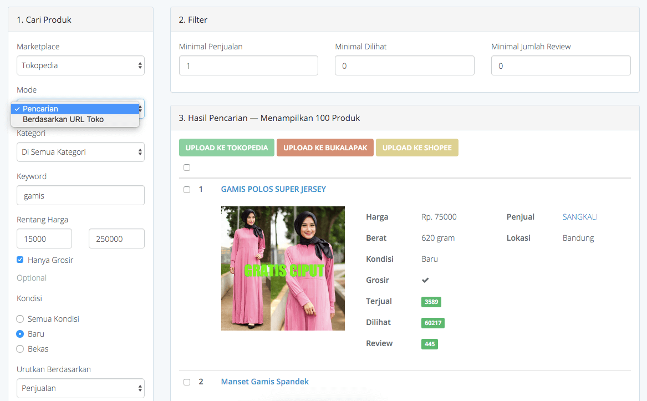This screenshot has width=647, height=401.
Task: Check the box for product 1
Action: [187, 190]
